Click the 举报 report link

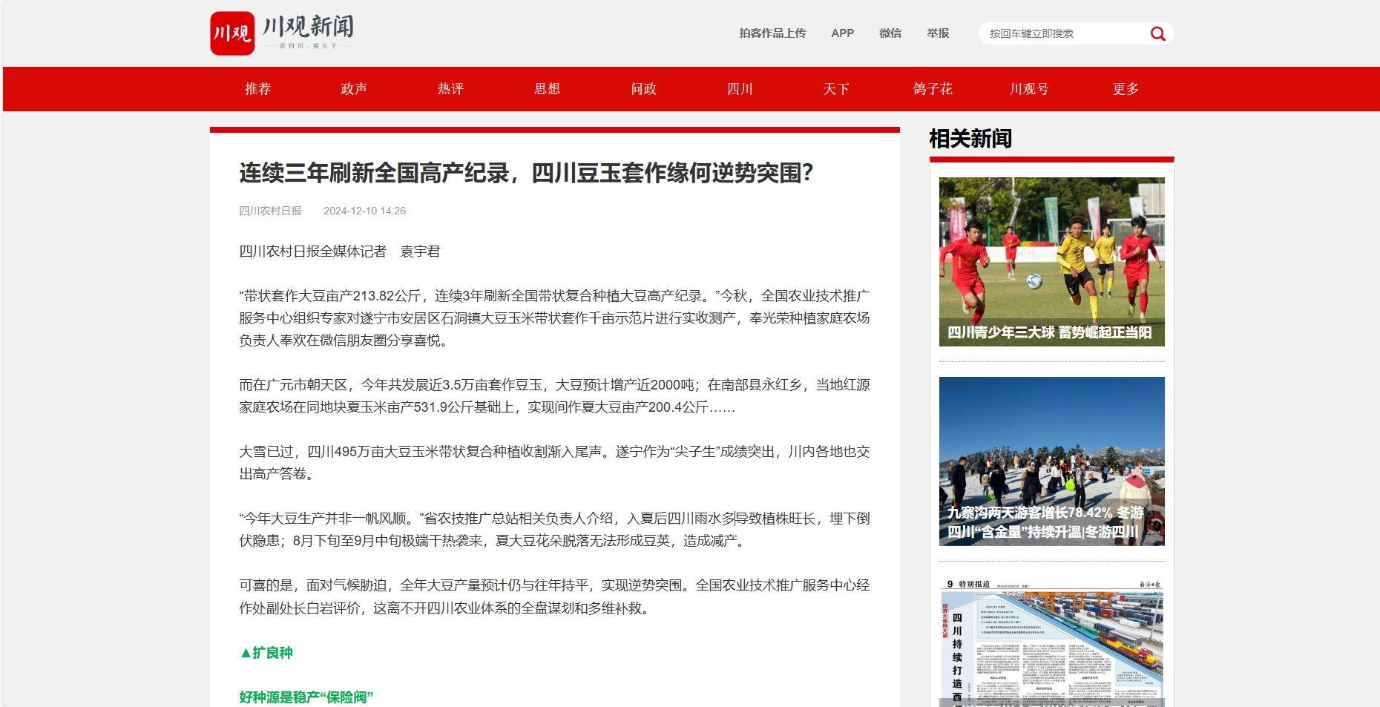click(938, 33)
